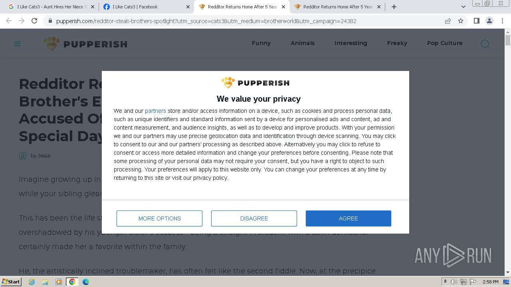Open MORE OPTIONS for privacy preferences

pos(159,218)
